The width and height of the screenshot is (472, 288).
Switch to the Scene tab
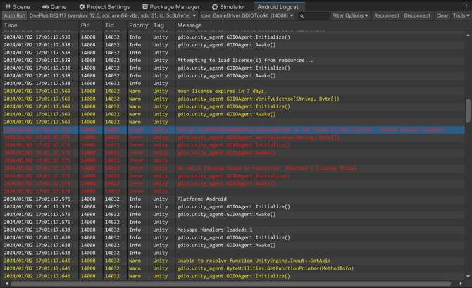(18, 6)
